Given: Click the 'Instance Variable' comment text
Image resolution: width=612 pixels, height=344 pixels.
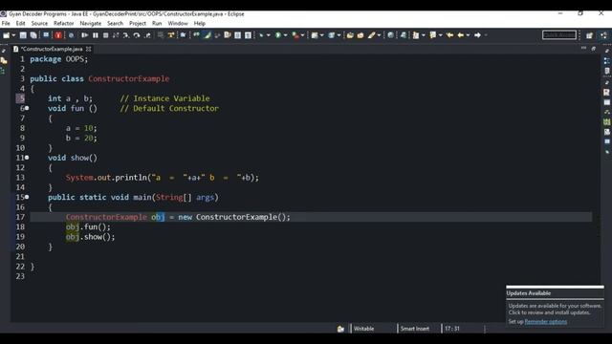Looking at the screenshot, I should pos(171,98).
